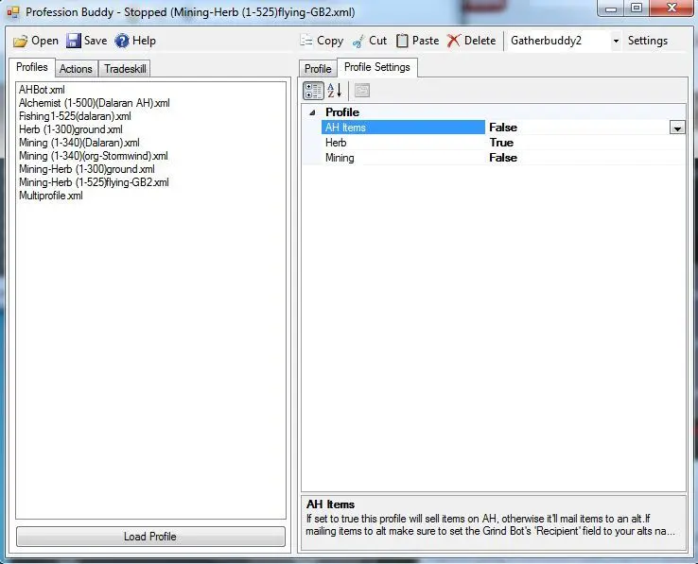This screenshot has height=564, width=698.
Task: Click the red Delete X icon
Action: pos(454,41)
